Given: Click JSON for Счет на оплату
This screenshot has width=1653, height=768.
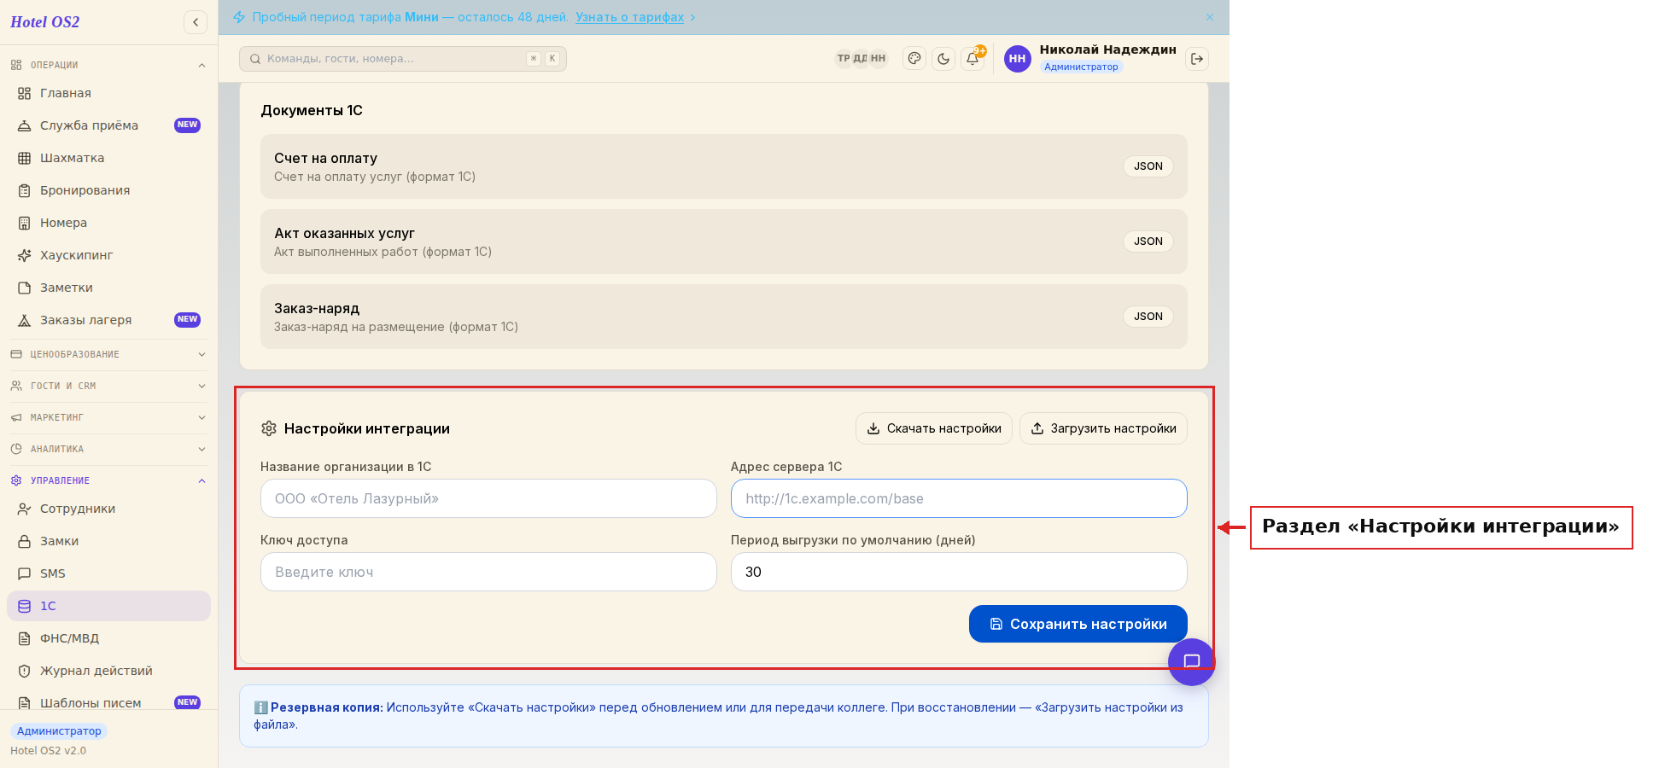Looking at the screenshot, I should coord(1148,166).
